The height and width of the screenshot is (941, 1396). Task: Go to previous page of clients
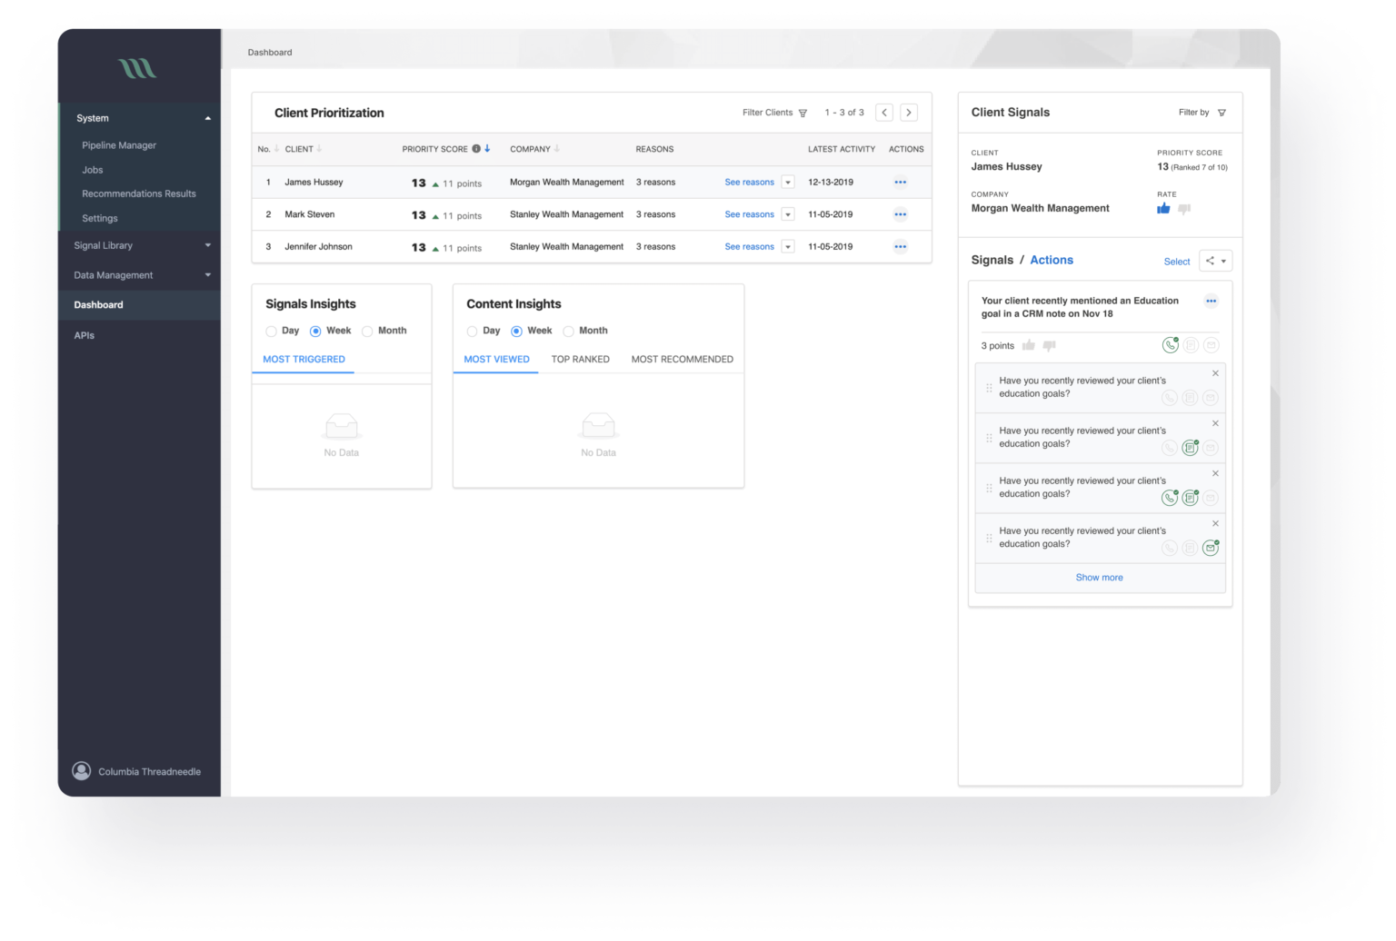pos(884,113)
